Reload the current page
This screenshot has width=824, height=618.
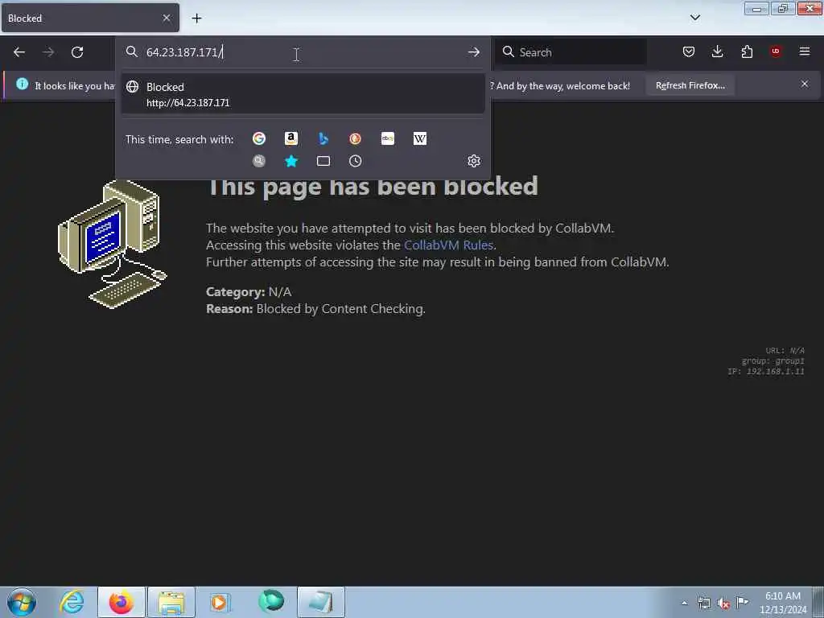pyautogui.click(x=77, y=52)
